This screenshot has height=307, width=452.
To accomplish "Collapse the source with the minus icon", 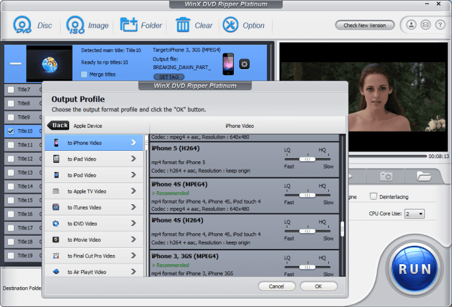I will (16, 64).
